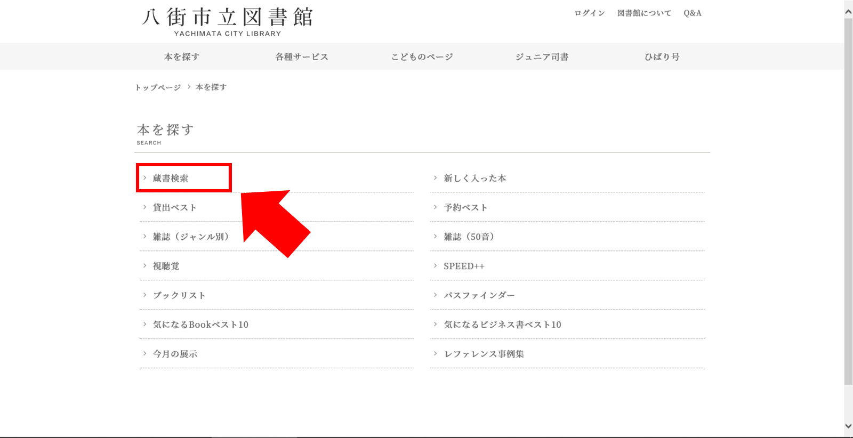Open the ブックリスト link
853x438 pixels.
click(x=179, y=295)
